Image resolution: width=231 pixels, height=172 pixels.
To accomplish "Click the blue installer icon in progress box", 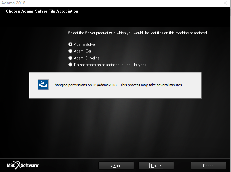I will tap(43, 85).
